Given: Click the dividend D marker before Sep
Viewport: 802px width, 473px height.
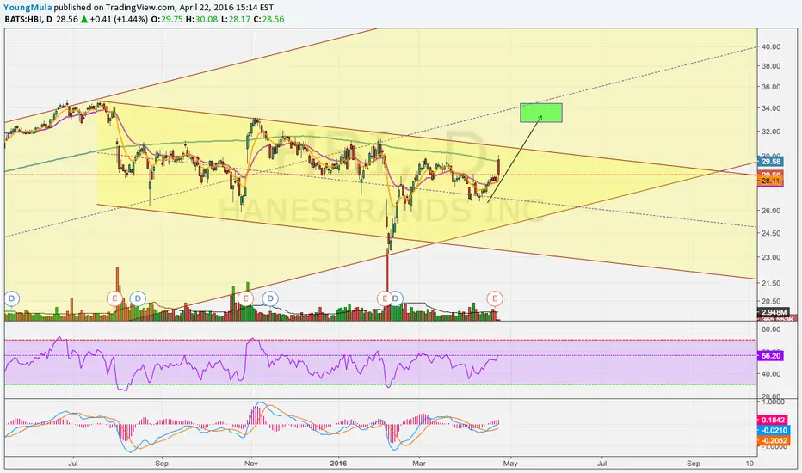Looking at the screenshot, I should 137,298.
